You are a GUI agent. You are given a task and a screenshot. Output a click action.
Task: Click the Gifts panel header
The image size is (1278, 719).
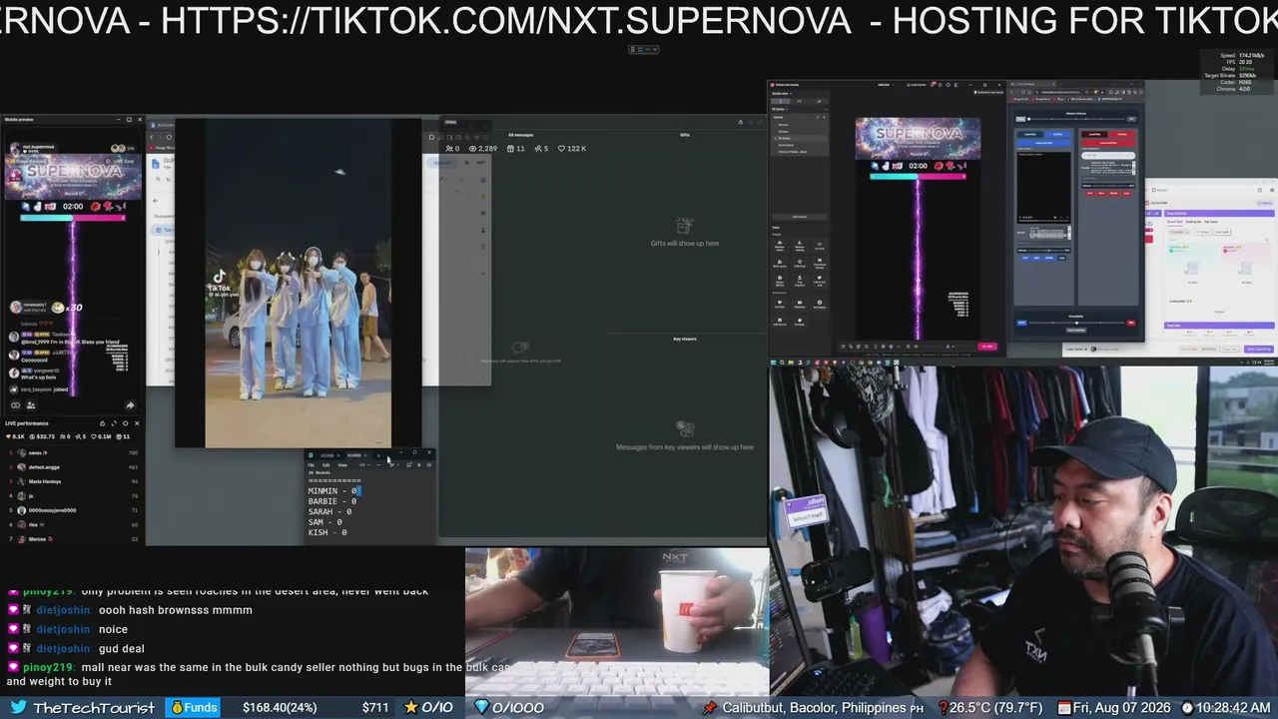click(x=685, y=135)
